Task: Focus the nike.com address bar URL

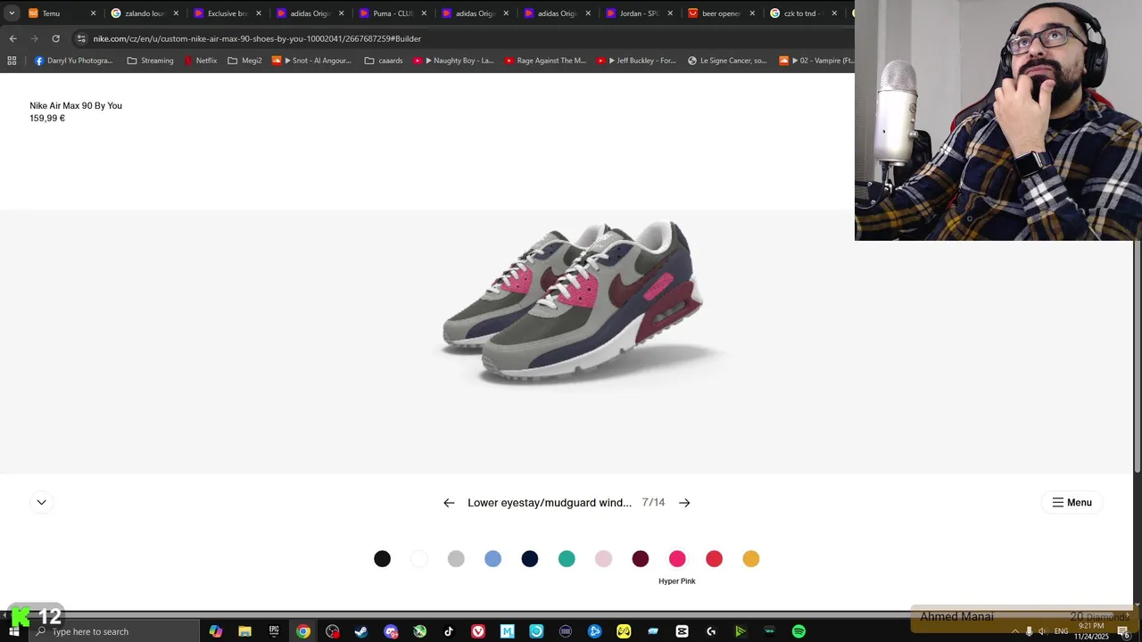Action: pos(257,38)
